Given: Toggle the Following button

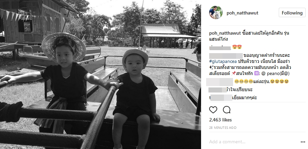Looking at the screenshot, I should (x=292, y=13).
